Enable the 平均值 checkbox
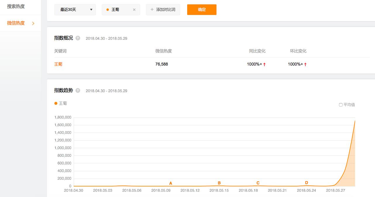 [341, 105]
